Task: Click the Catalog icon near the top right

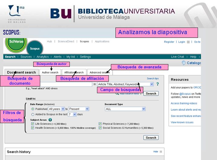Action: point(184,63)
